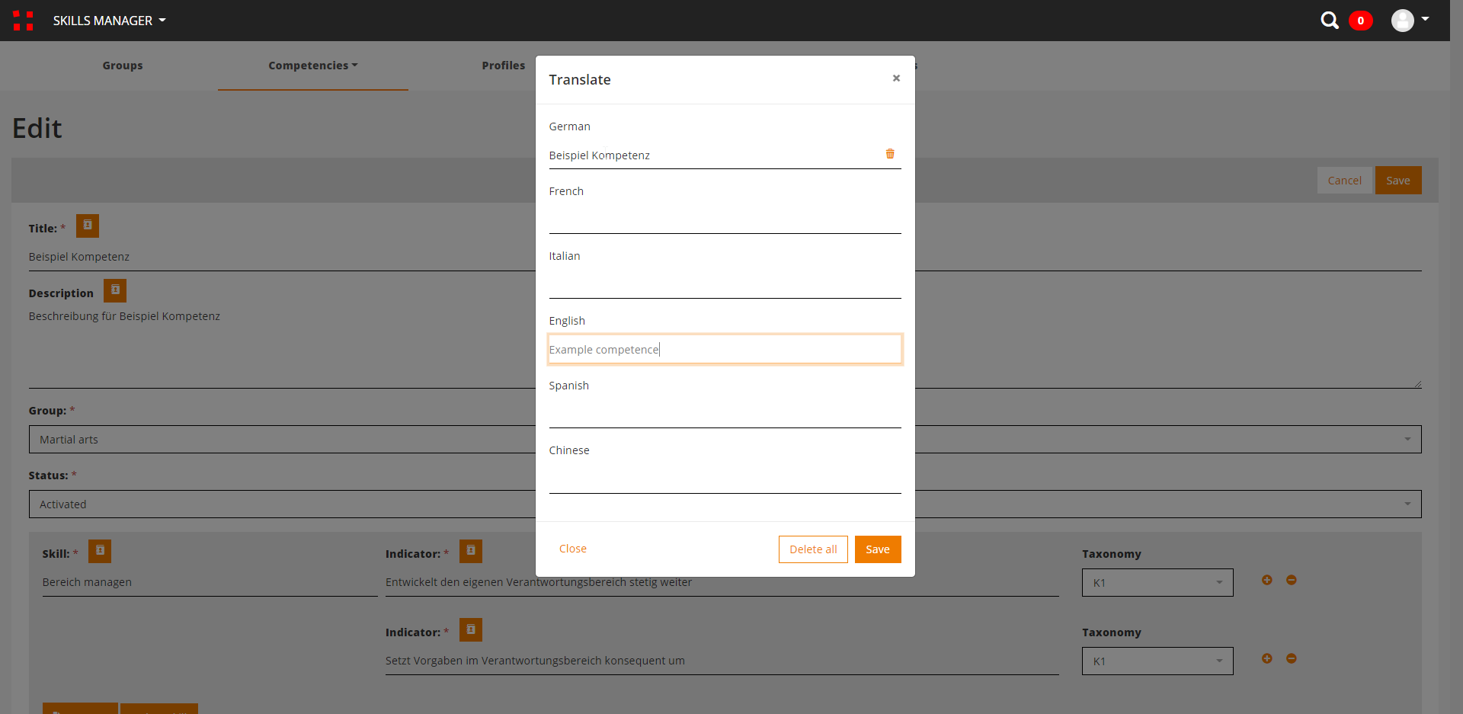1463x714 pixels.
Task: Open the Competencies tab menu
Action: coord(312,66)
